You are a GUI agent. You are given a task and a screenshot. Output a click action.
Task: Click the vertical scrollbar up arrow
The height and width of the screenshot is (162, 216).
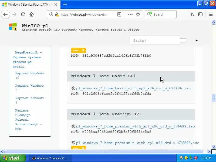(x=214, y=22)
